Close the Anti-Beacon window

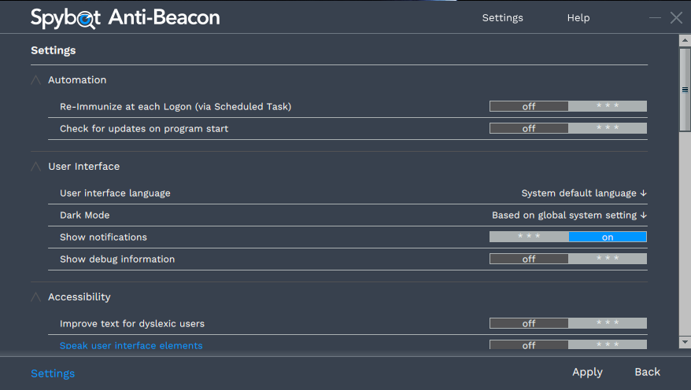point(676,18)
